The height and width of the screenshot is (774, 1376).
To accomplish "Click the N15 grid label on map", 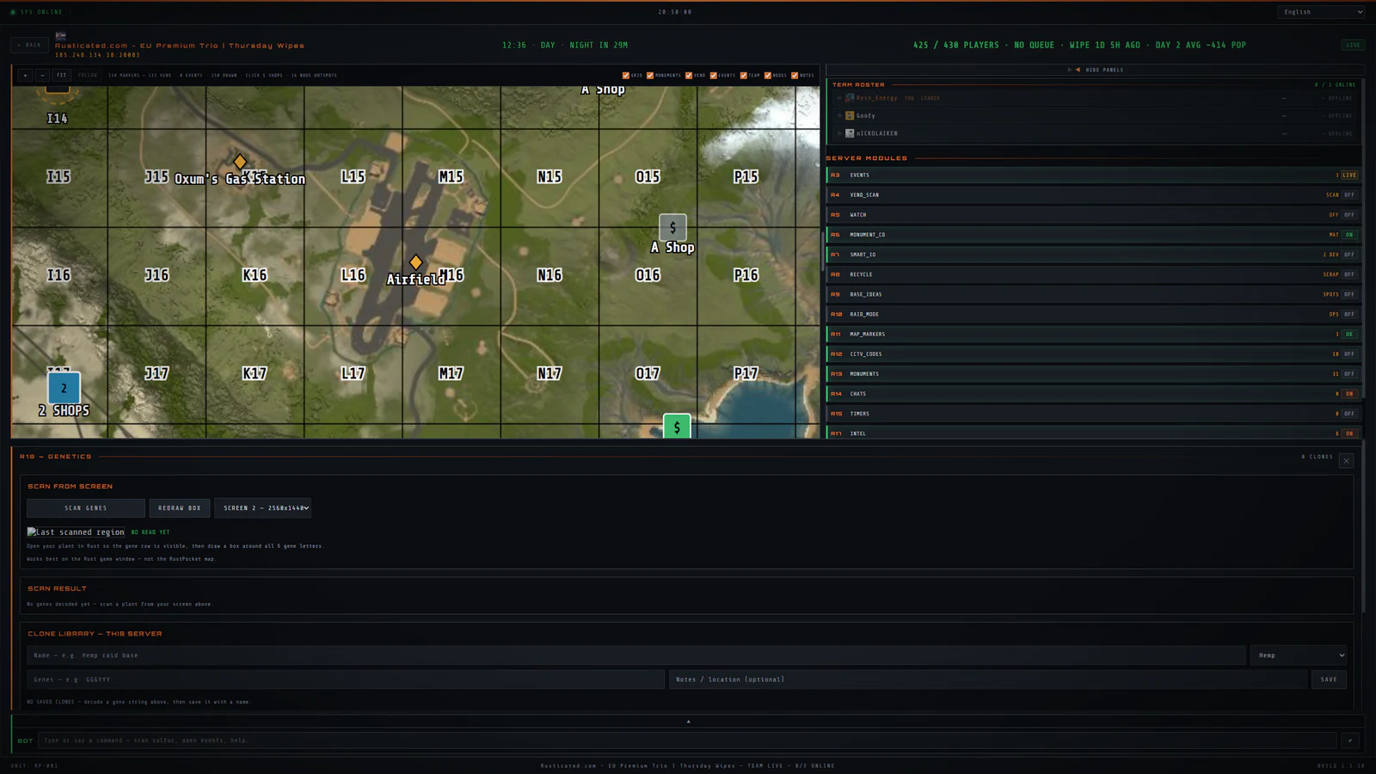I will [550, 176].
